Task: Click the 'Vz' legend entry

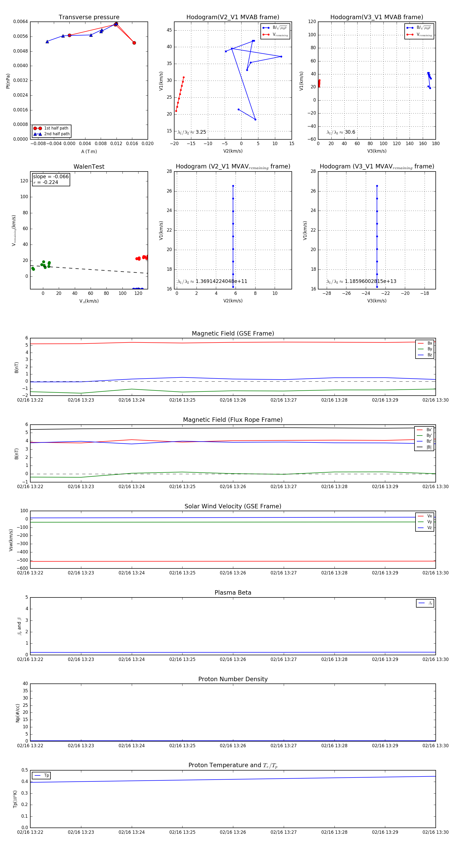Action: [x=425, y=528]
